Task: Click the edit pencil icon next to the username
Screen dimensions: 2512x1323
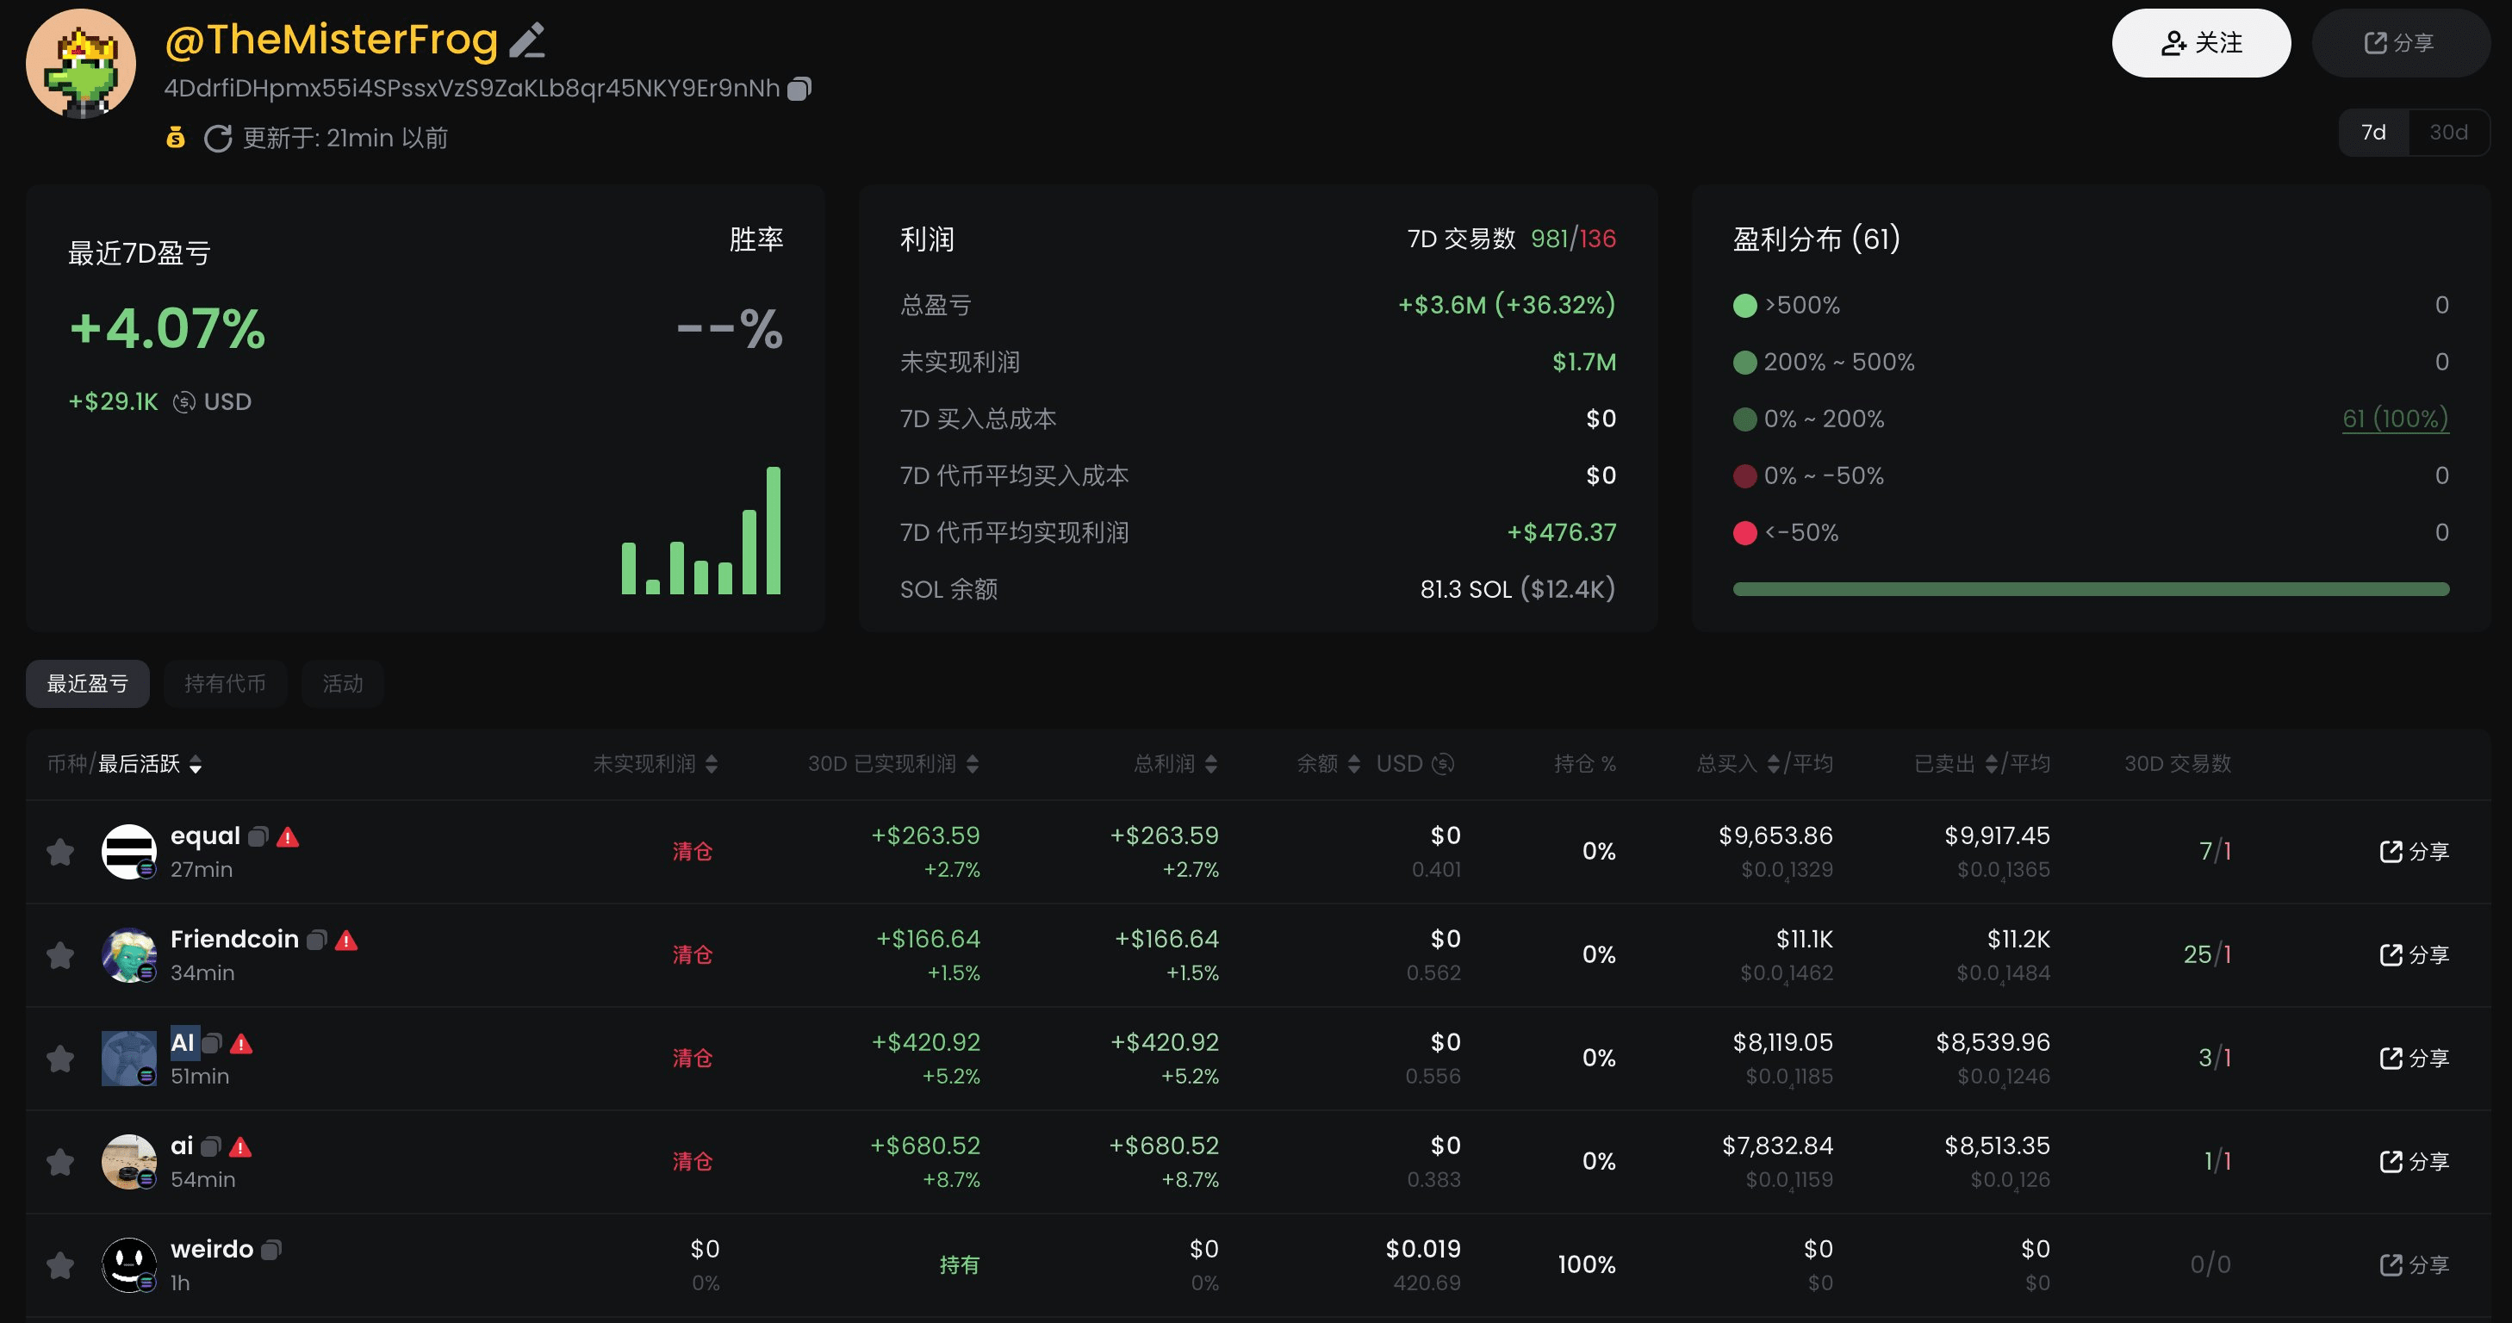Action: (x=527, y=41)
